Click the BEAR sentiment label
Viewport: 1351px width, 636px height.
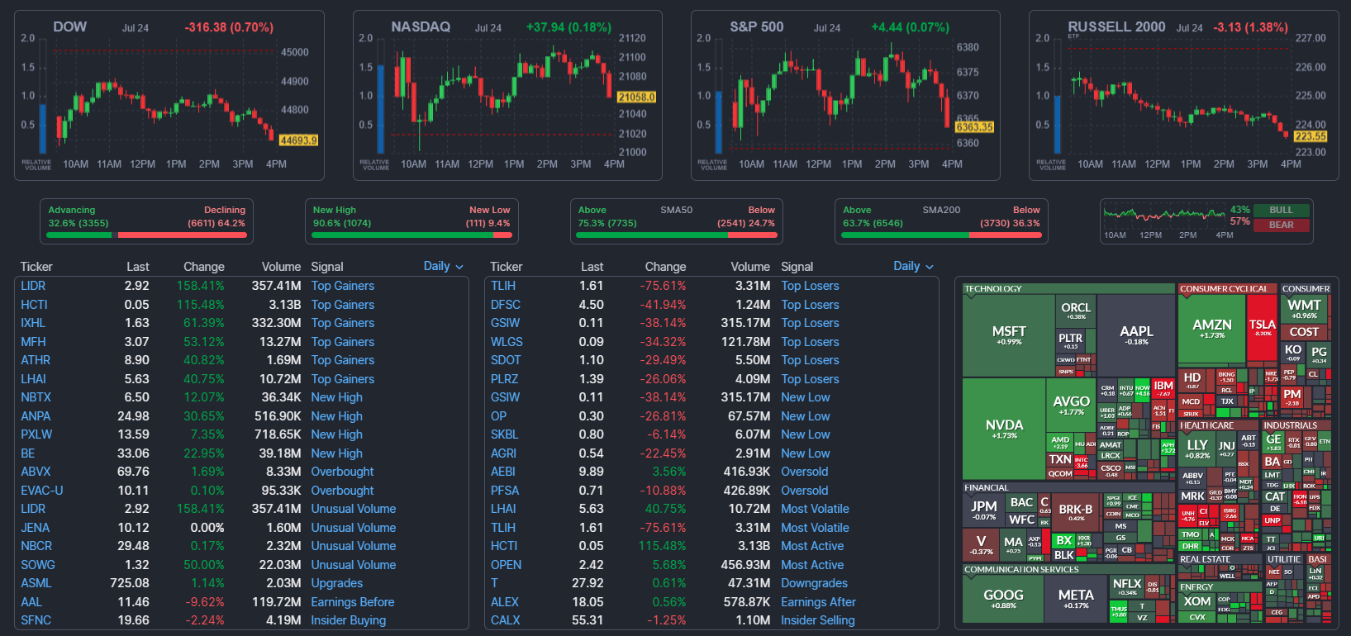pos(1281,225)
